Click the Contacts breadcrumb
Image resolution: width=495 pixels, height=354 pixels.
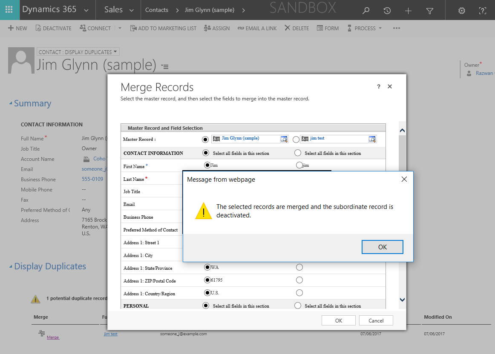(x=157, y=10)
